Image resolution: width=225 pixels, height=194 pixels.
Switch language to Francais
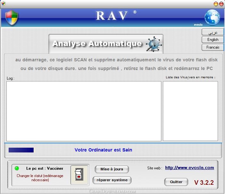tap(213, 47)
